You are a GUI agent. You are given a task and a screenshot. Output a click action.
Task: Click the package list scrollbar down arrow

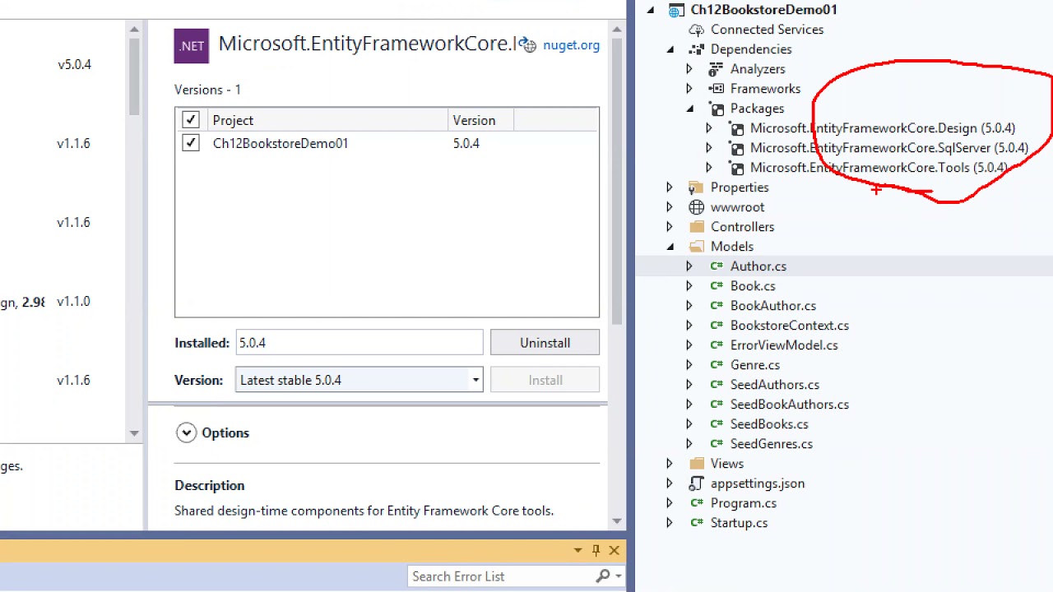click(x=134, y=433)
